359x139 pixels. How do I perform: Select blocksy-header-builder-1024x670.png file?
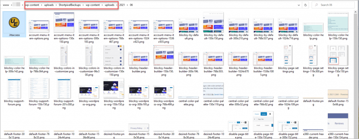pyautogui.click(x=238, y=59)
